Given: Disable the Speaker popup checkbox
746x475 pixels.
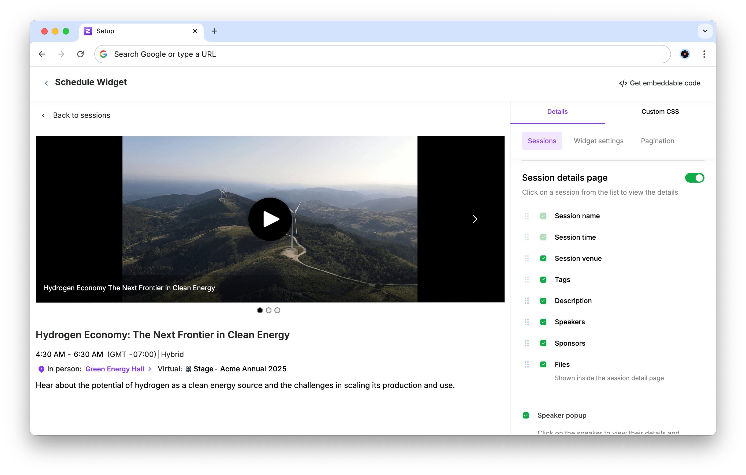Looking at the screenshot, I should 526,416.
